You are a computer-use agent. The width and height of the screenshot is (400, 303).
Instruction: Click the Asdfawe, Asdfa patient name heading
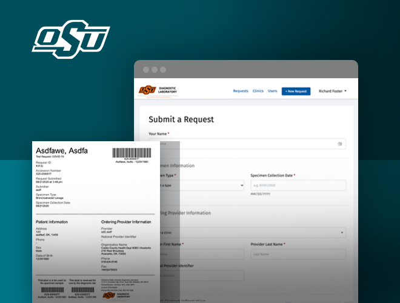pyautogui.click(x=62, y=151)
